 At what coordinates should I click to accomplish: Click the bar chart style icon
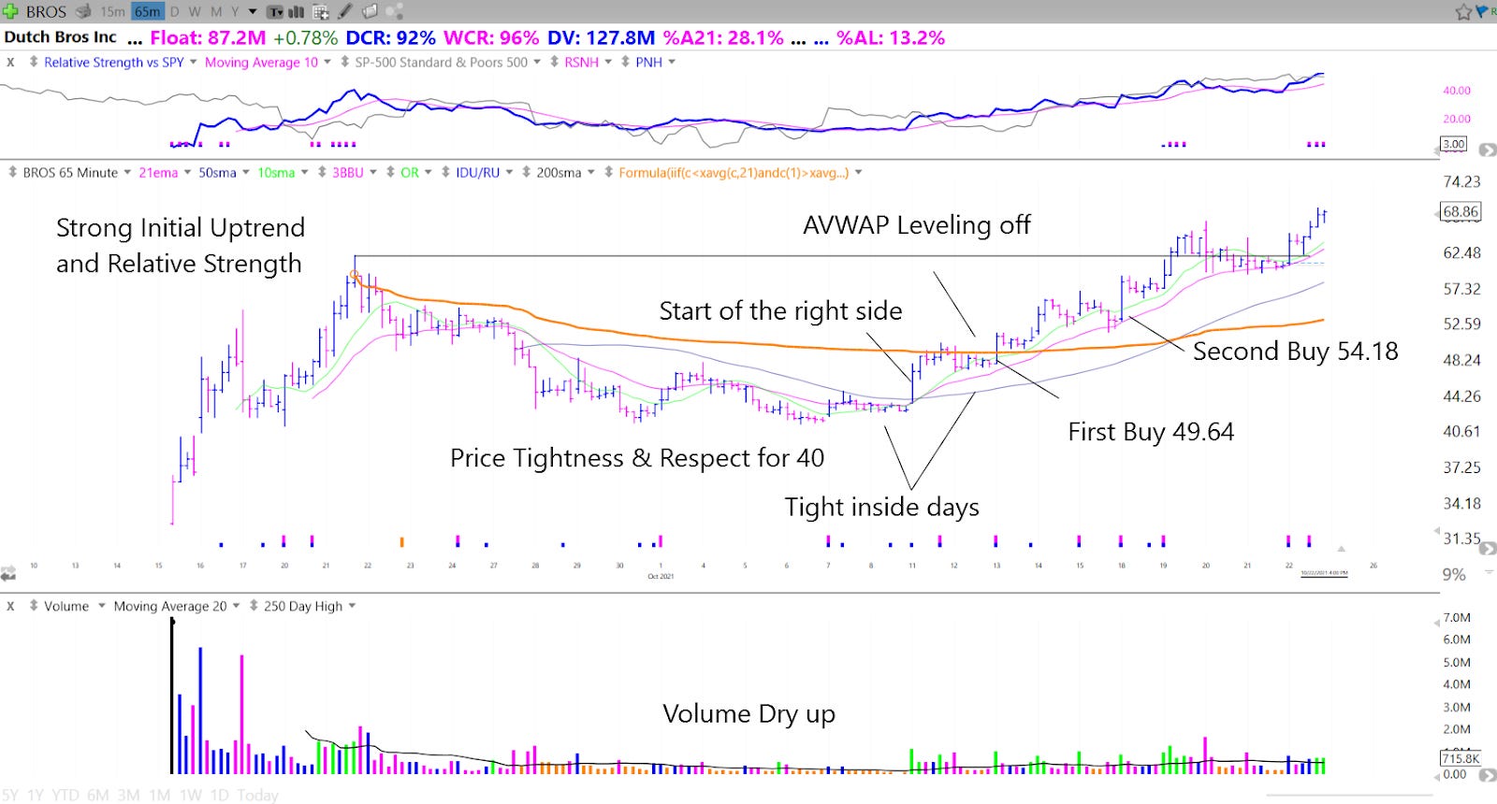click(x=297, y=12)
